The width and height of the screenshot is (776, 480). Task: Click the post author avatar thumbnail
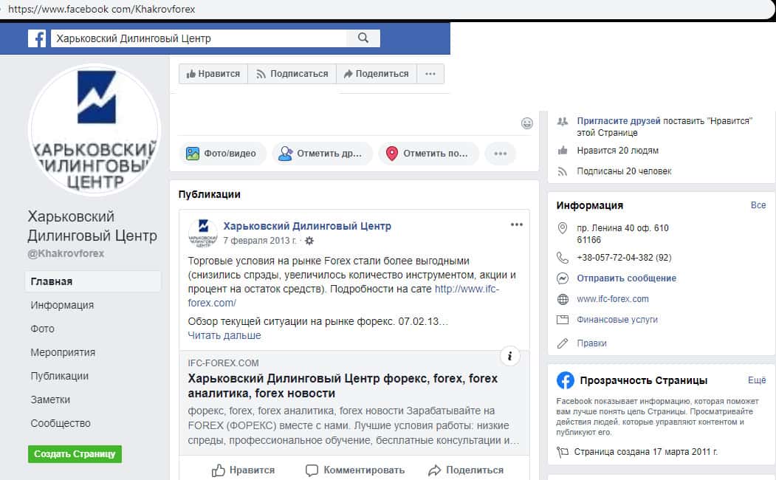(203, 233)
